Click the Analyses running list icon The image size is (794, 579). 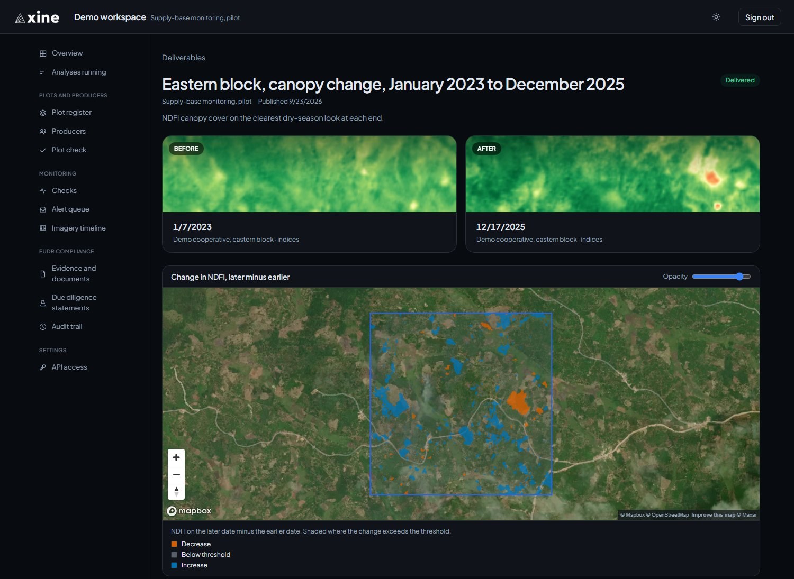[43, 72]
